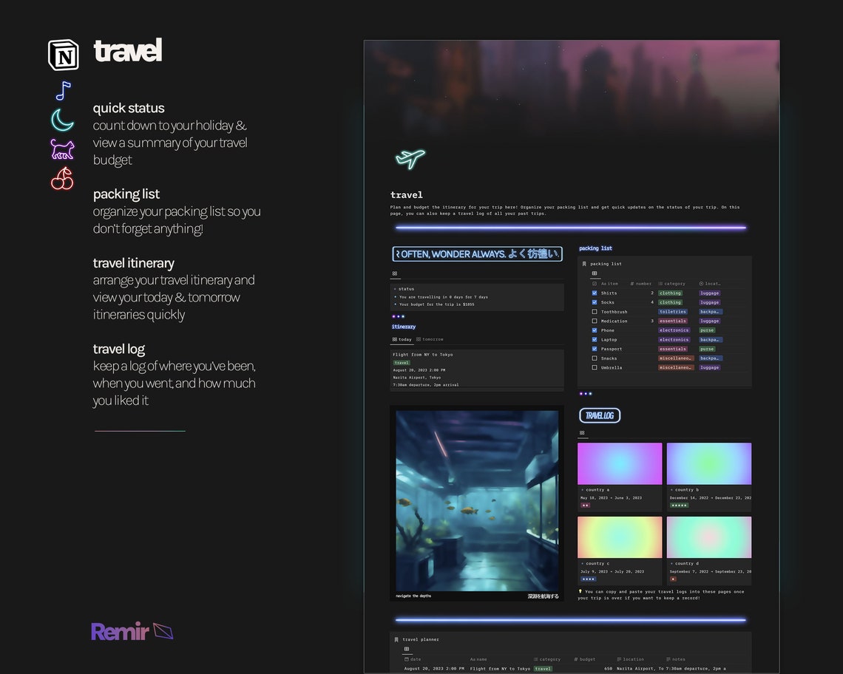This screenshot has height=674, width=843.
Task: Open the packing list table view icon
Action: coord(595,273)
